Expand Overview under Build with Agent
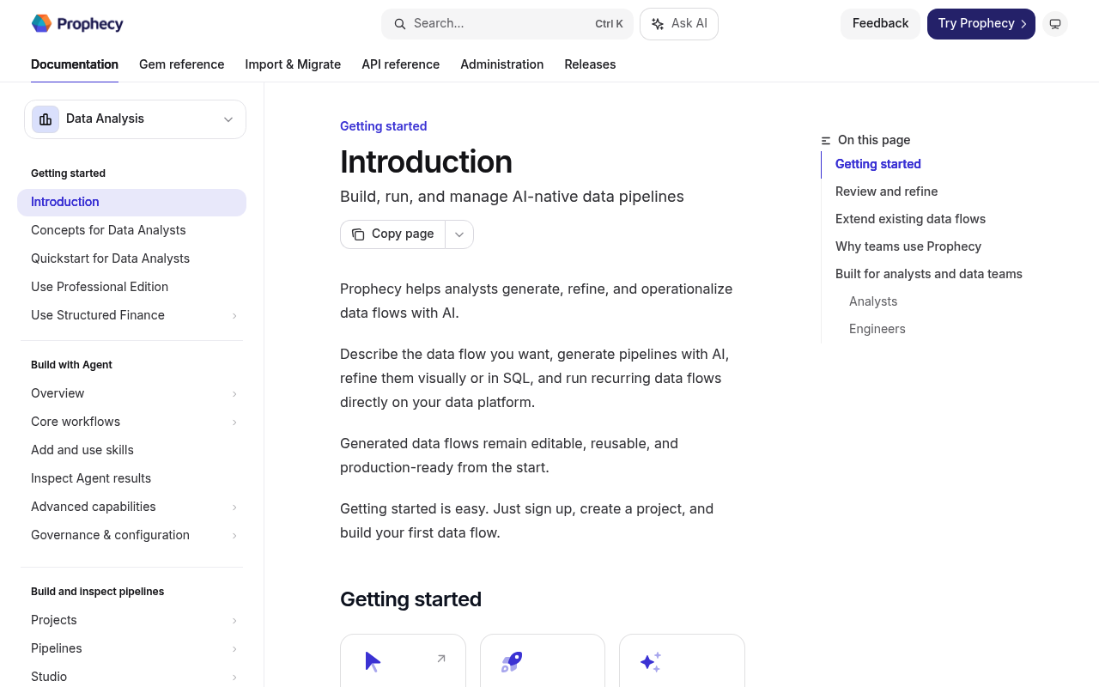The image size is (1099, 687). [x=234, y=394]
